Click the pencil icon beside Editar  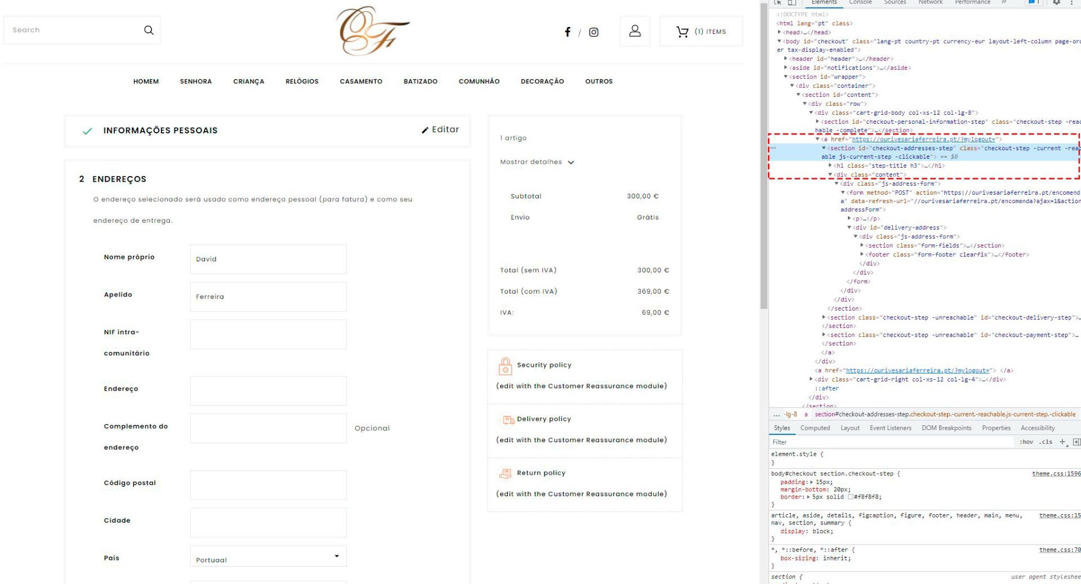pos(425,130)
